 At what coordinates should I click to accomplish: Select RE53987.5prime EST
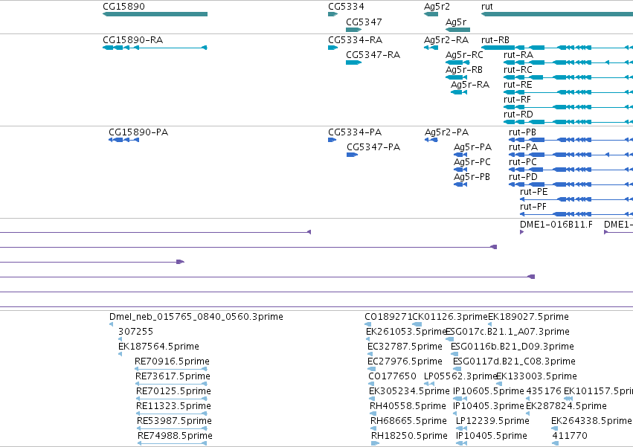tap(172, 428)
